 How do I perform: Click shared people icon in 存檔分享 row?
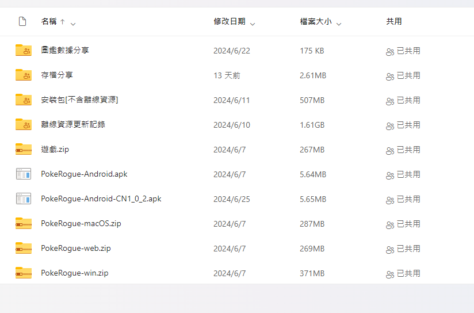click(390, 77)
